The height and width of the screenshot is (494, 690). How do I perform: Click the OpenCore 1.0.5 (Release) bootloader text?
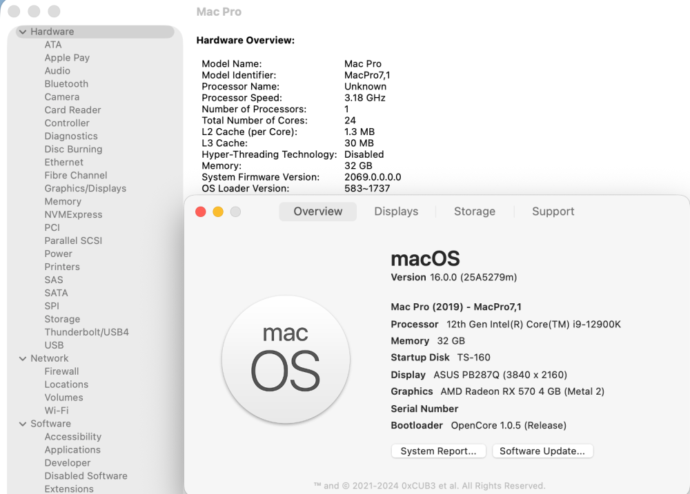(x=509, y=425)
